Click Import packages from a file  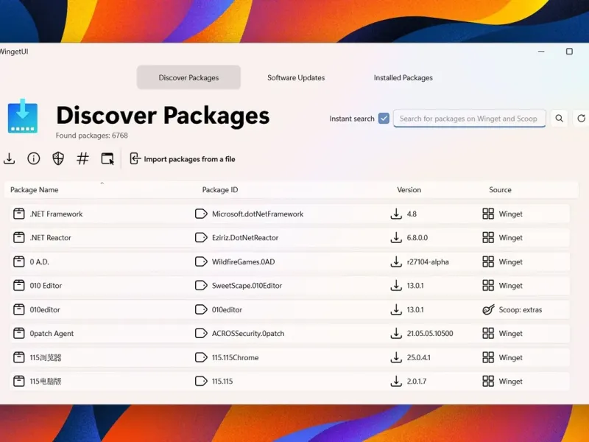[183, 159]
